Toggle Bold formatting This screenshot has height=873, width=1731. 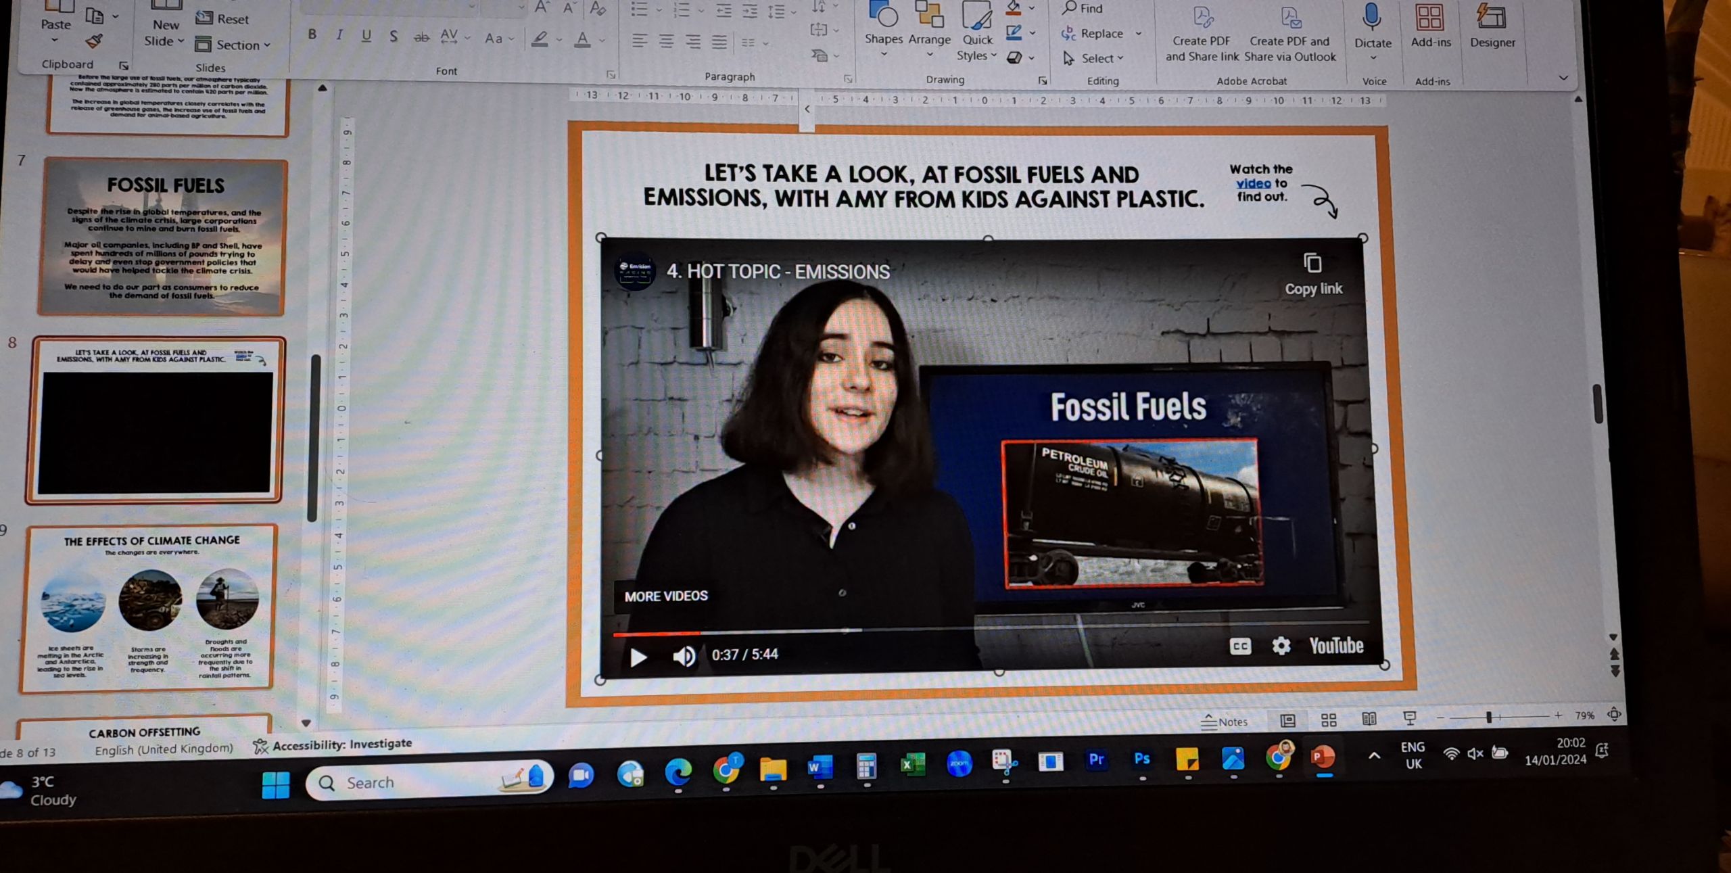(312, 34)
